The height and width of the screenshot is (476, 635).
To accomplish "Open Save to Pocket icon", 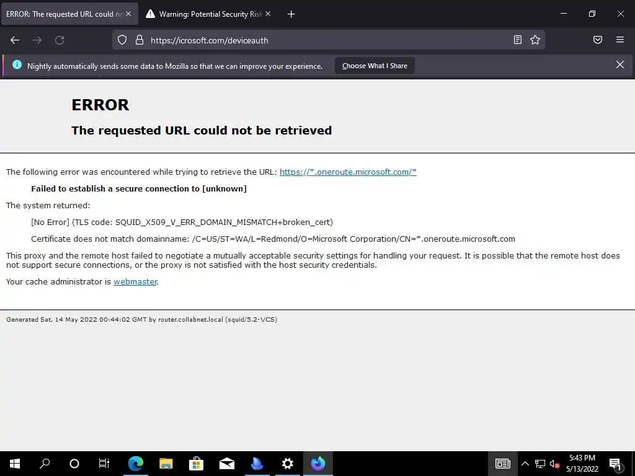I will [598, 40].
